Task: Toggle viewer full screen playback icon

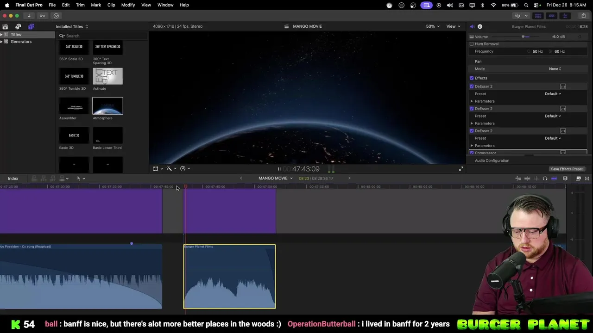Action: click(x=461, y=169)
